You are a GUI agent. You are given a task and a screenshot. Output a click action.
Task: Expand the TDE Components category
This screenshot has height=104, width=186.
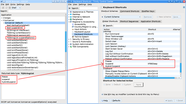69,47
